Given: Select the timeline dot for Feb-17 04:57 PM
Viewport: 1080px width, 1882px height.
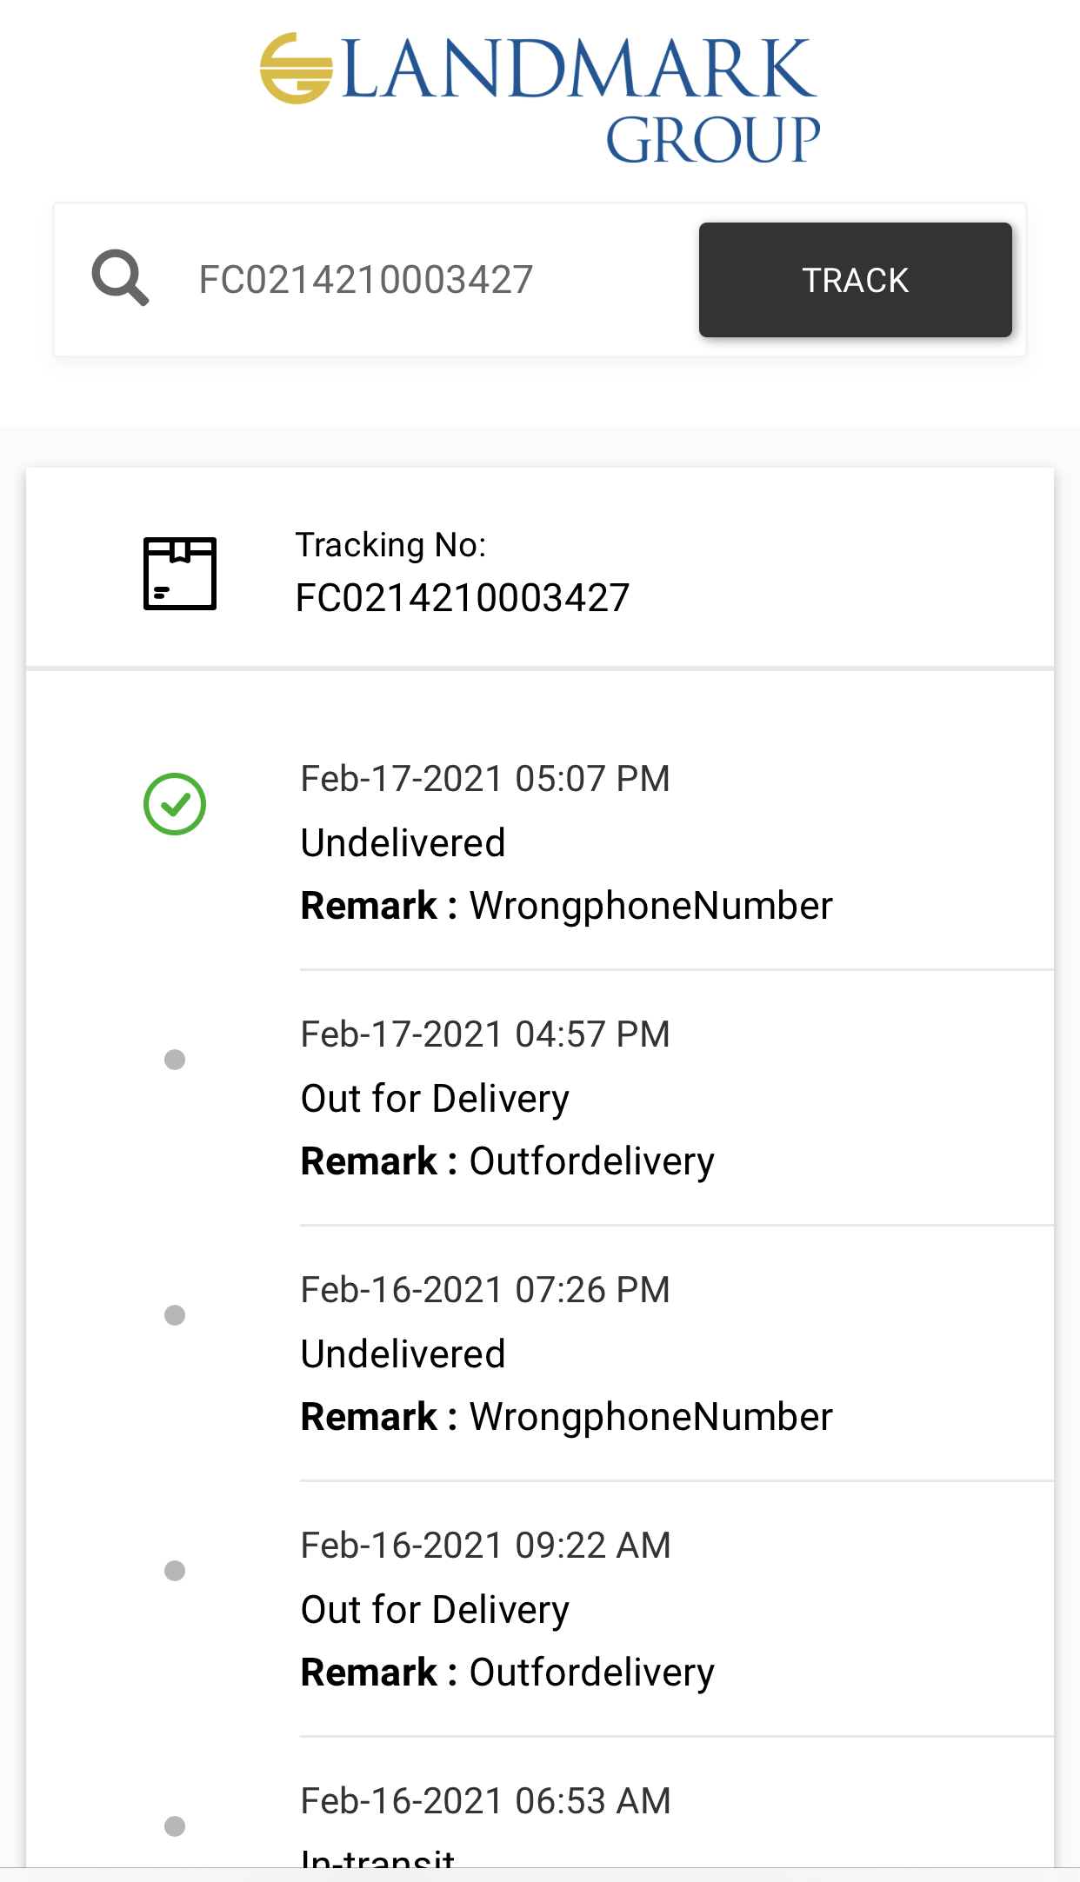Looking at the screenshot, I should 175,1060.
